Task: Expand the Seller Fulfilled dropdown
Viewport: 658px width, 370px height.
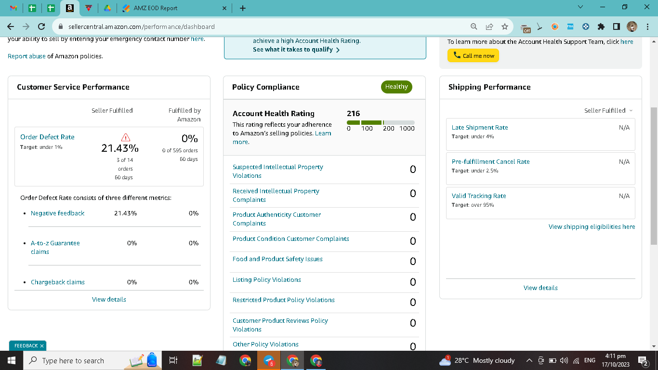Action: point(608,110)
